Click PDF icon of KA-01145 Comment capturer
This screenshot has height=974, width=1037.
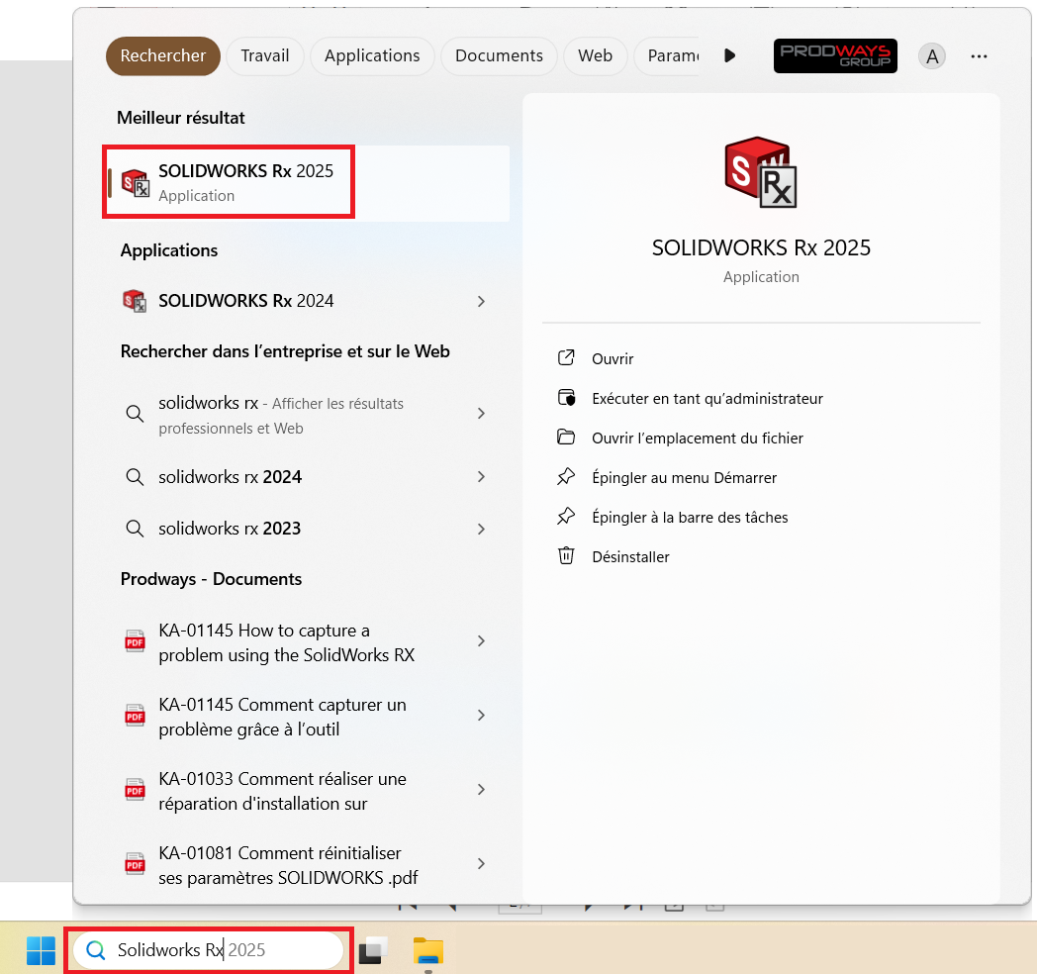click(x=135, y=716)
